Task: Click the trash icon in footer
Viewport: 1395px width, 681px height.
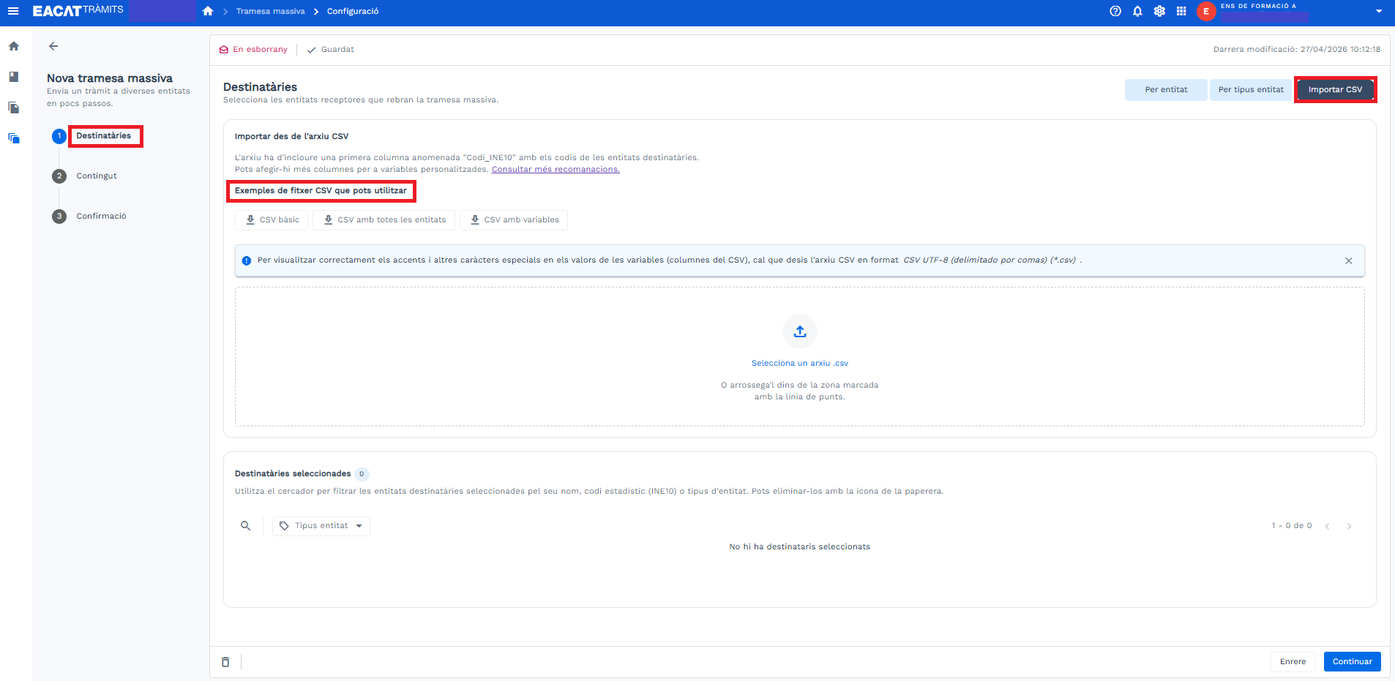Action: (x=225, y=662)
